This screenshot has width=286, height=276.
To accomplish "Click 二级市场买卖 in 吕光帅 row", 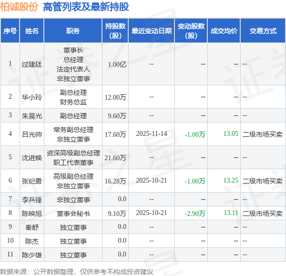I will point(263,134).
